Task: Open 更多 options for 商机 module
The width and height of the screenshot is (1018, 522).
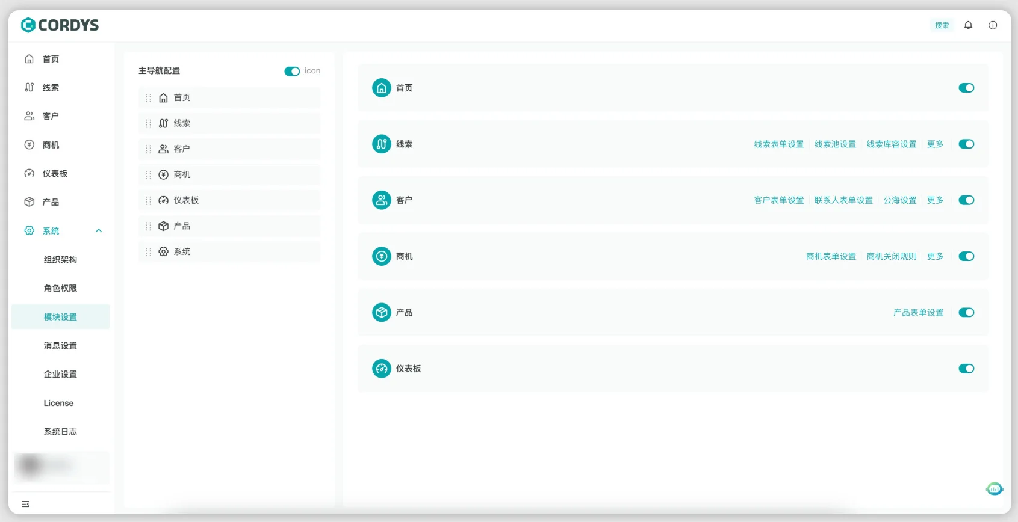Action: click(936, 256)
